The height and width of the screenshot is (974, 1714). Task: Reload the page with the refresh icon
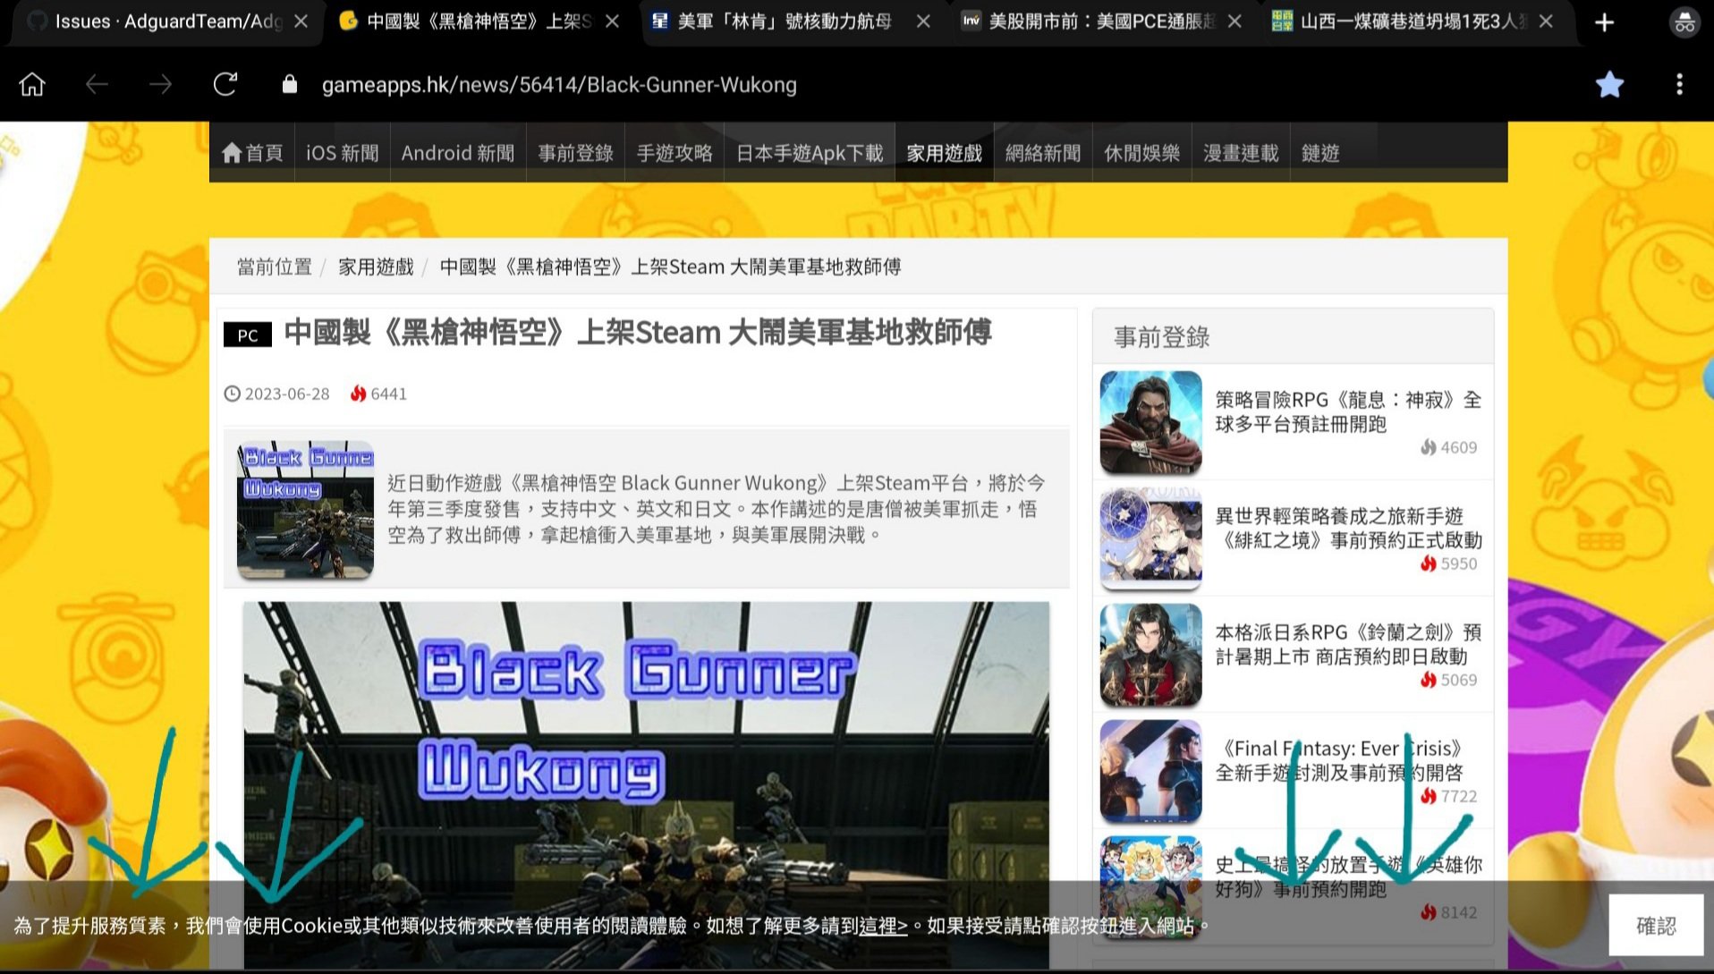click(x=225, y=84)
